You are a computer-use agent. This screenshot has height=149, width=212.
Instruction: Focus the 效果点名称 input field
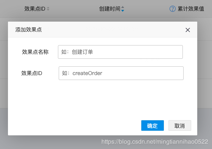pos(120,52)
